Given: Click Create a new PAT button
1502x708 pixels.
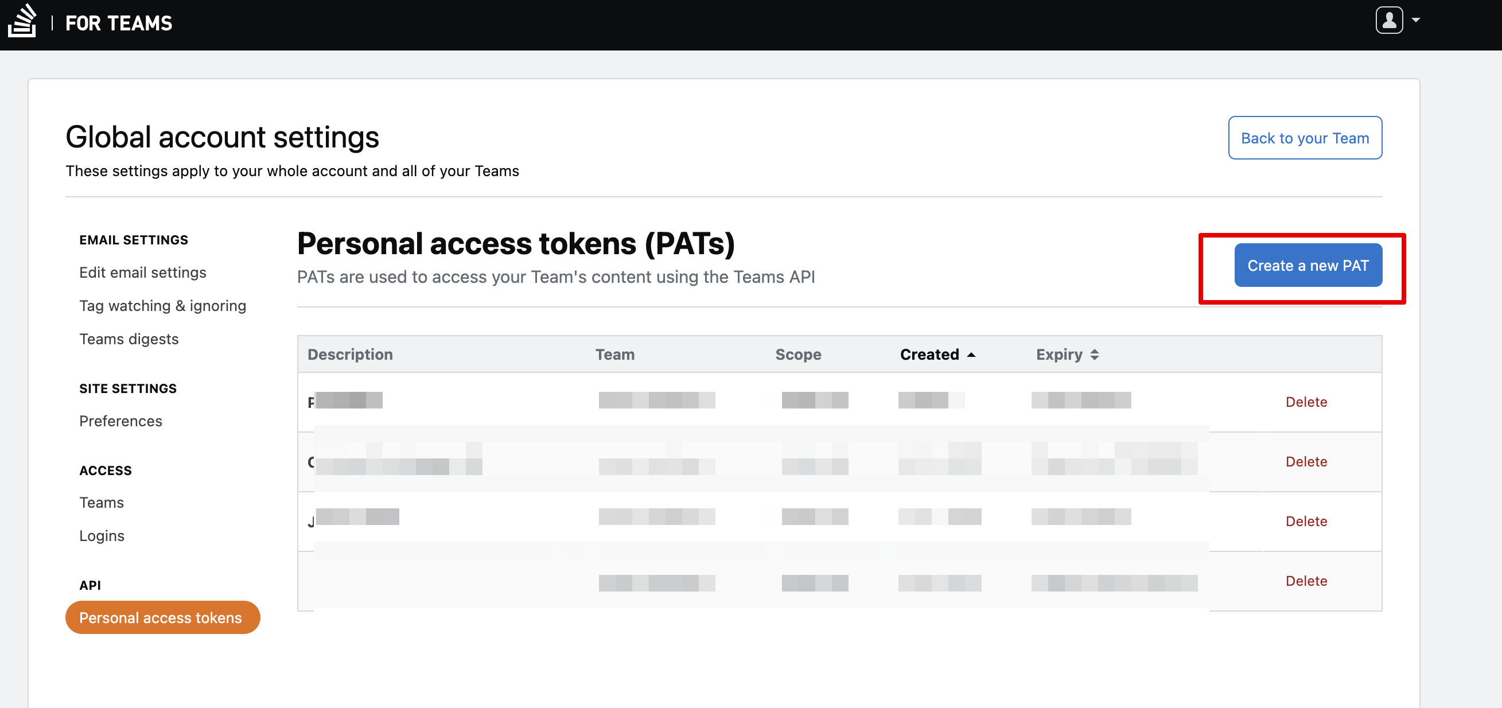Looking at the screenshot, I should (1308, 265).
